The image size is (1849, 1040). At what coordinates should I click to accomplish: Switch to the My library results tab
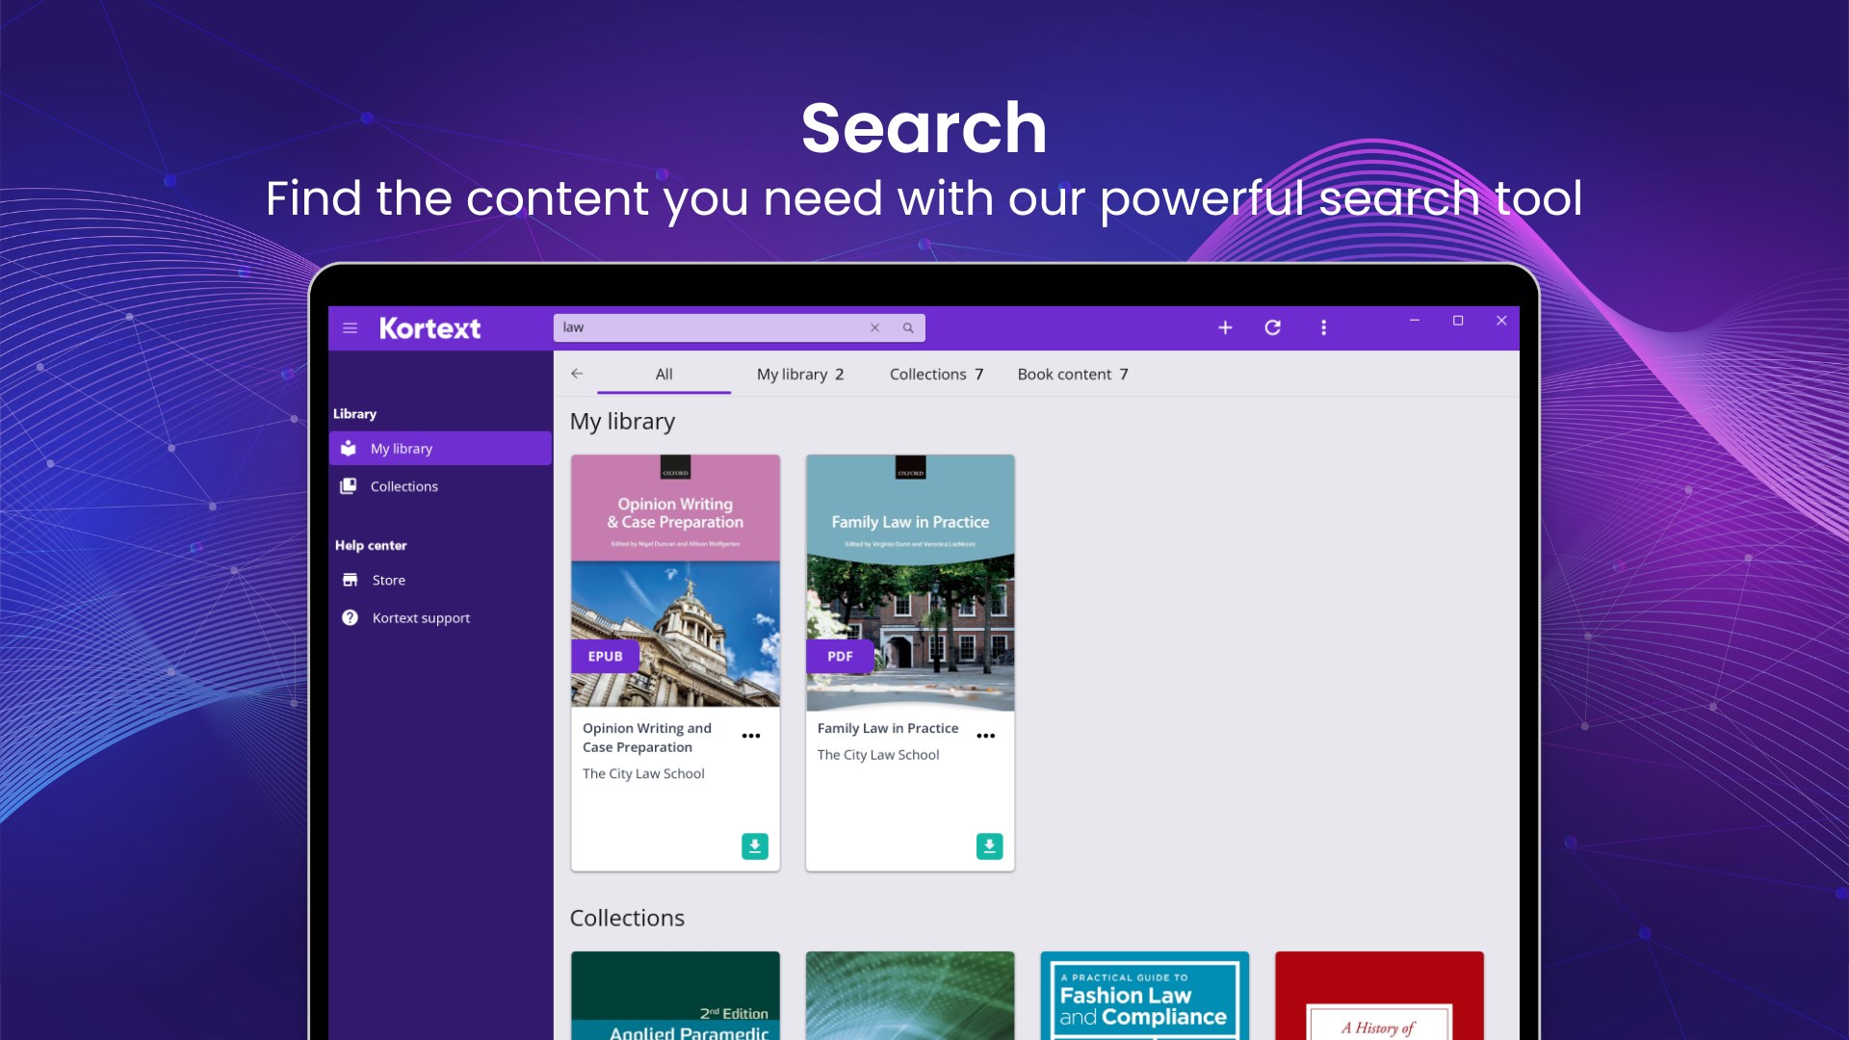coord(799,374)
